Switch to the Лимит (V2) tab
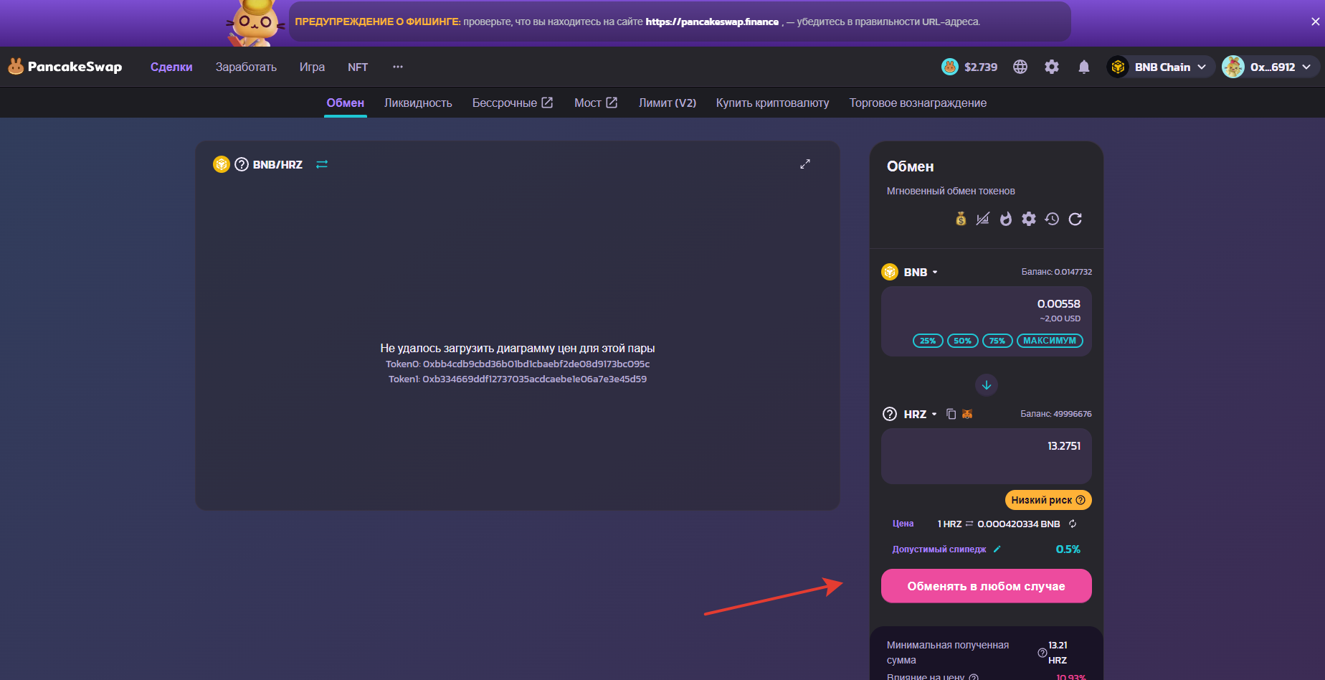 tap(668, 103)
